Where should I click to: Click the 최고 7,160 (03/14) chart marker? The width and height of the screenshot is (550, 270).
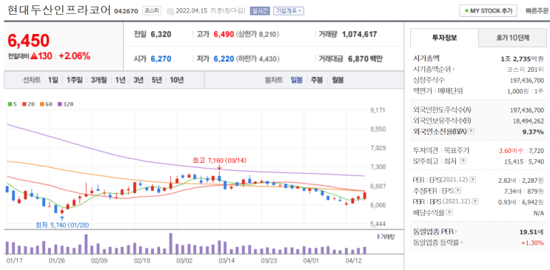pyautogui.click(x=220, y=161)
